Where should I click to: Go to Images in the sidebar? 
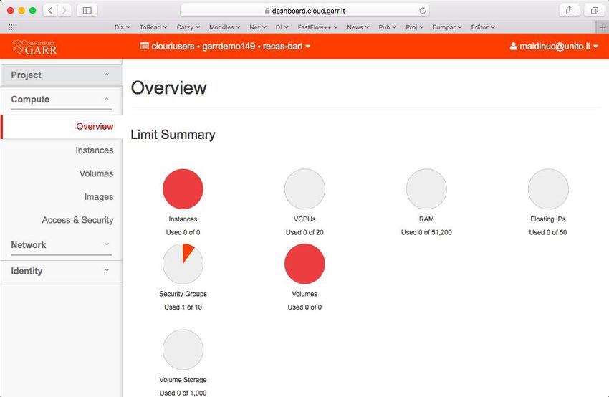99,197
